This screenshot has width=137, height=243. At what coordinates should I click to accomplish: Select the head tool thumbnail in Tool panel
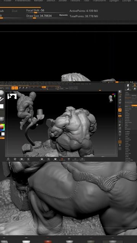tap(128, 85)
